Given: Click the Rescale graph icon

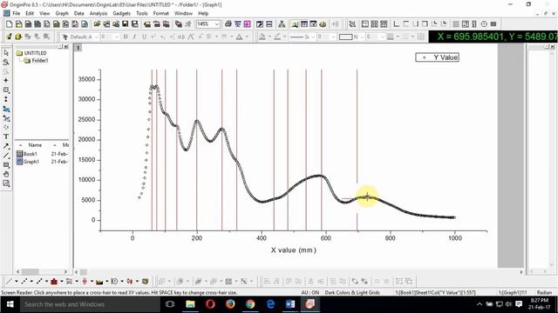Looking at the screenshot, I should 352,24.
